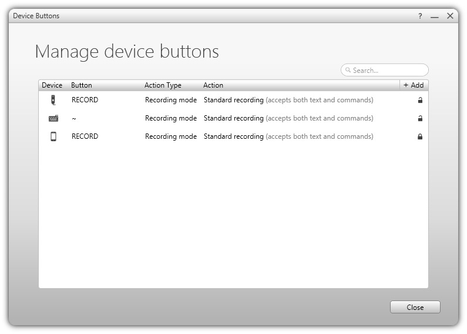Click the smartphone device icon in third row
Viewport: 467px width, 334px height.
(x=53, y=136)
